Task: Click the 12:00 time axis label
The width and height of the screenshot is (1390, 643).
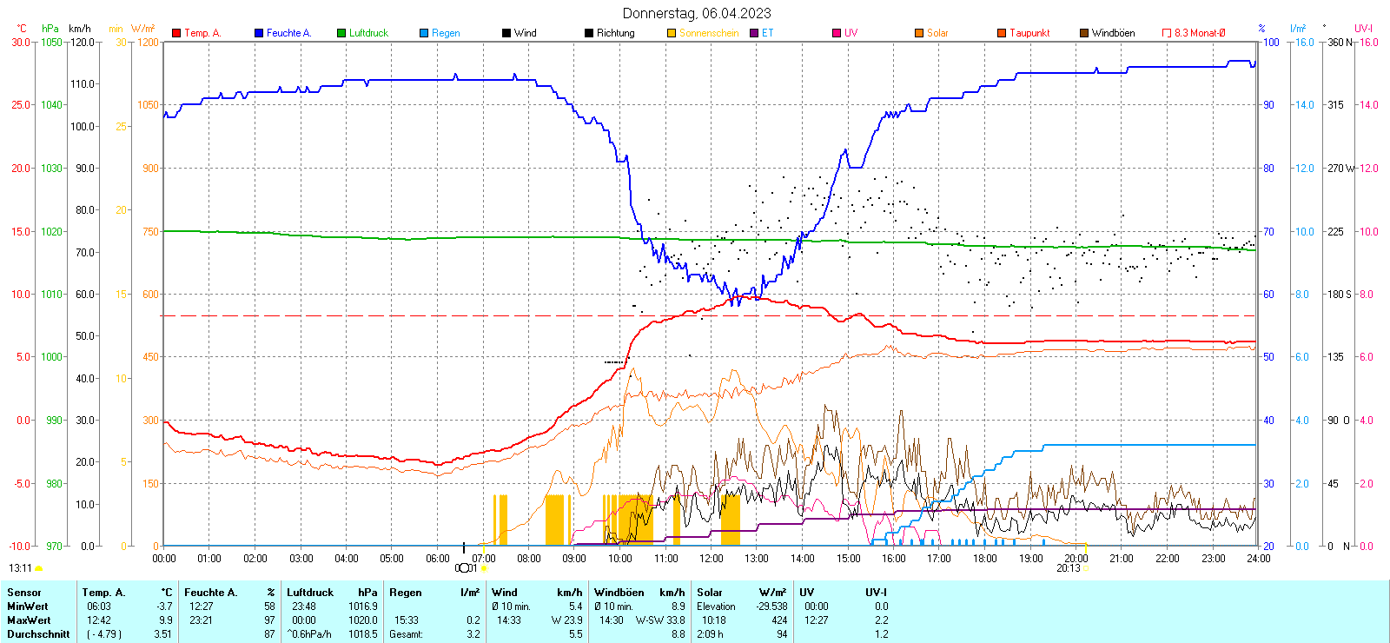Action: coord(711,559)
